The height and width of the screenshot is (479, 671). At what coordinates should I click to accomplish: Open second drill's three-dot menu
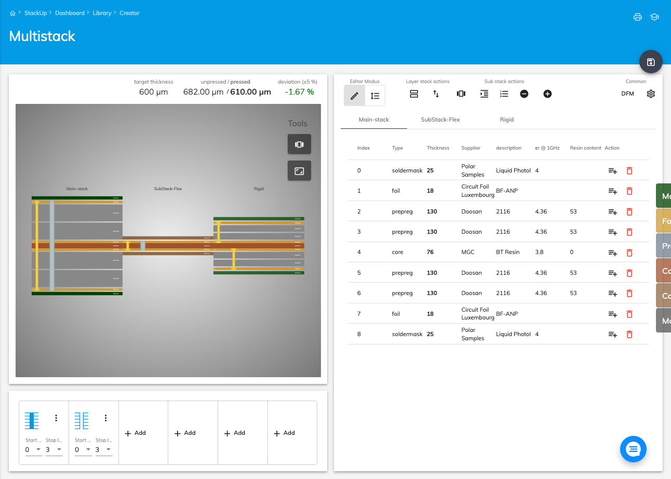click(x=105, y=418)
